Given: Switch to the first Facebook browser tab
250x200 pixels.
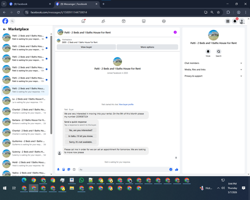Looking at the screenshot, I should coord(30,4).
